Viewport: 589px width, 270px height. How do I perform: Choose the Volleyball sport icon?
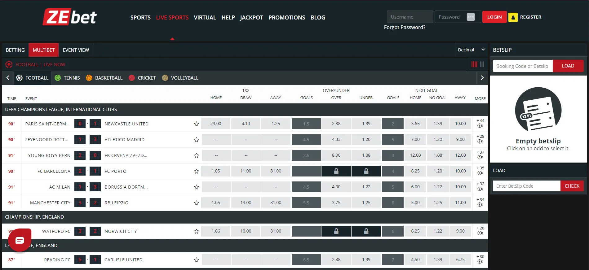[x=165, y=78]
